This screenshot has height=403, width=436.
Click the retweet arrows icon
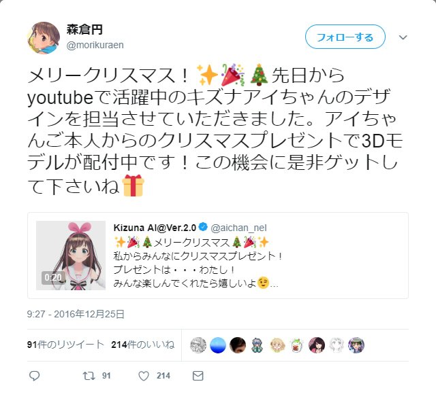tap(89, 376)
